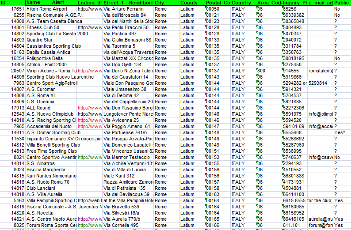
Task: Open Virgin Active red listing link
Action: point(90,71)
